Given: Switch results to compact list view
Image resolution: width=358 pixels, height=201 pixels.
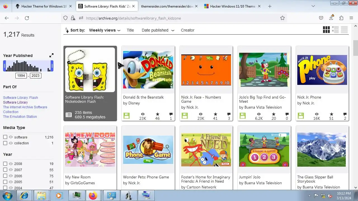Looking at the screenshot, I should pos(344,30).
